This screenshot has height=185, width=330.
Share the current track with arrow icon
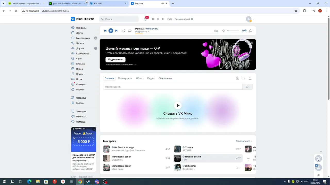tap(251, 31)
